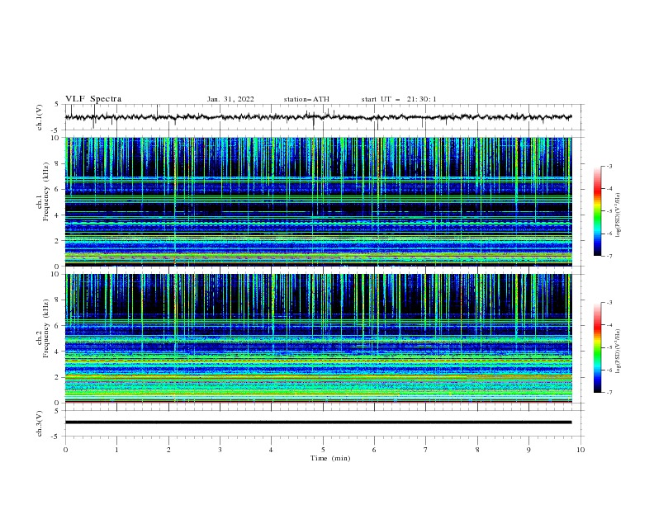Click the time axis tick label '10'
654x505 pixels.
(x=581, y=450)
